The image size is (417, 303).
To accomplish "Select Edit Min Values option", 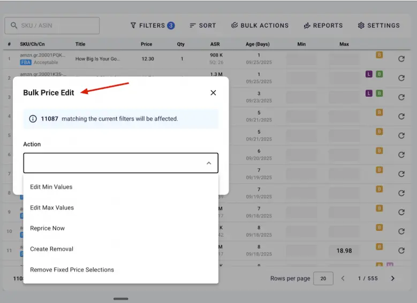I will (51, 187).
